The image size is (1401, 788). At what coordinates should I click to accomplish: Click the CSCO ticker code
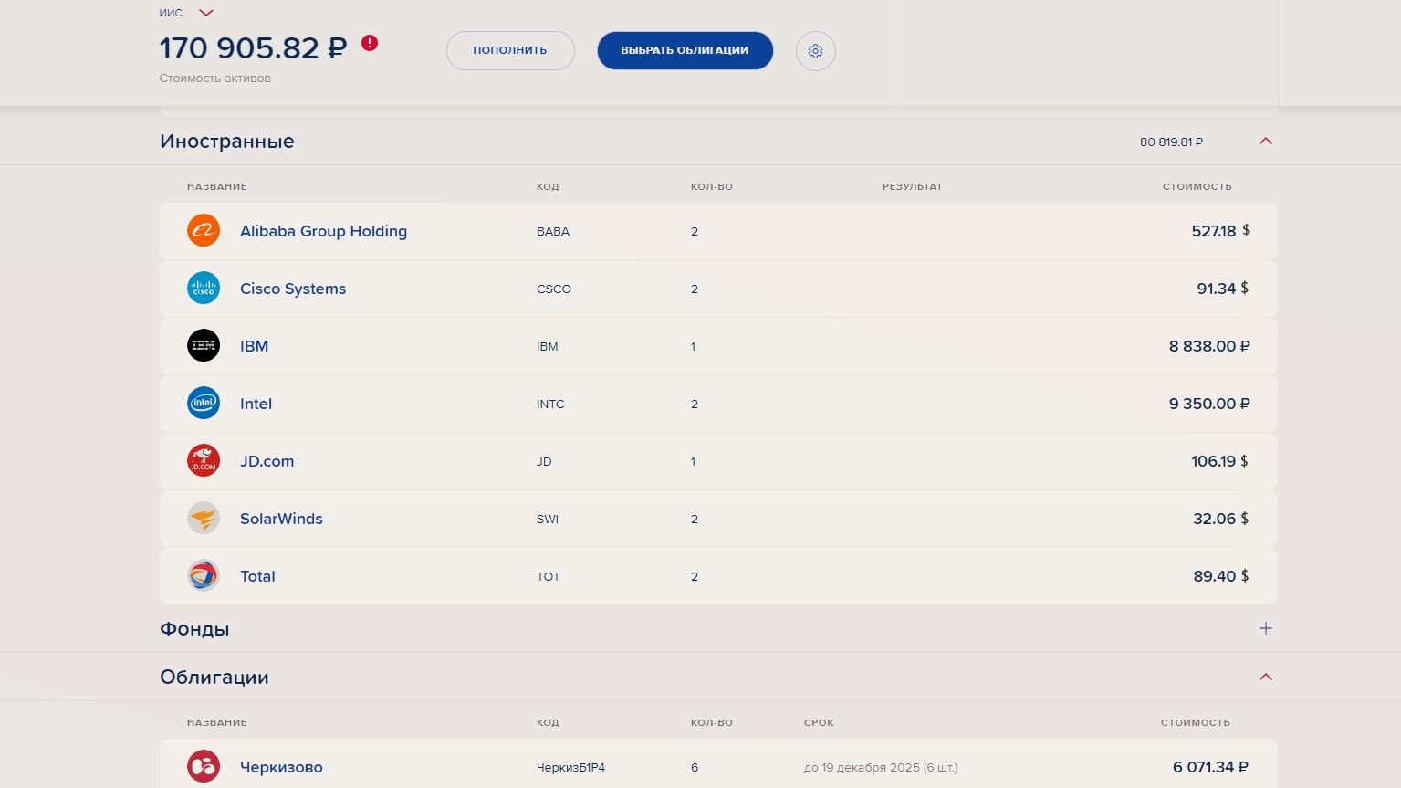pos(554,289)
